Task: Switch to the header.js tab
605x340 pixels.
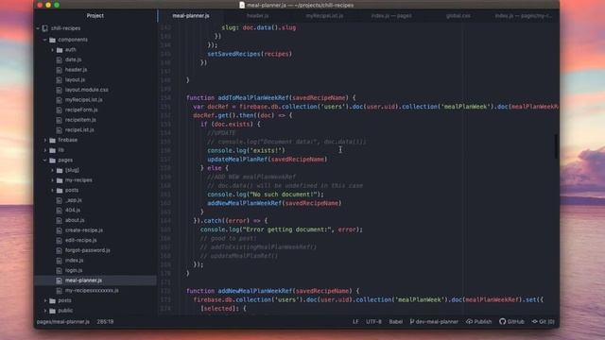Action: 258,16
